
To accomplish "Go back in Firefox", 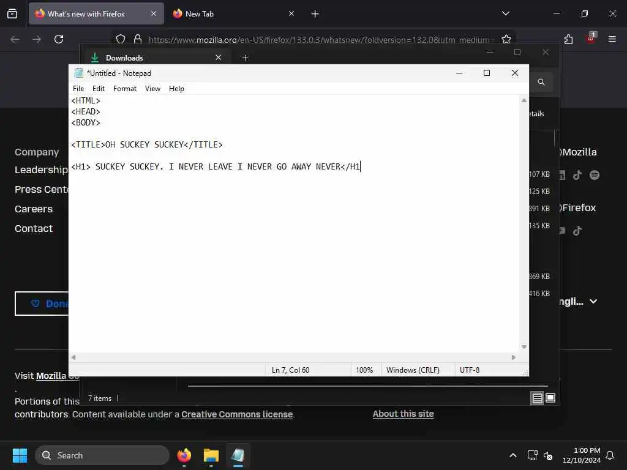I will (x=15, y=39).
